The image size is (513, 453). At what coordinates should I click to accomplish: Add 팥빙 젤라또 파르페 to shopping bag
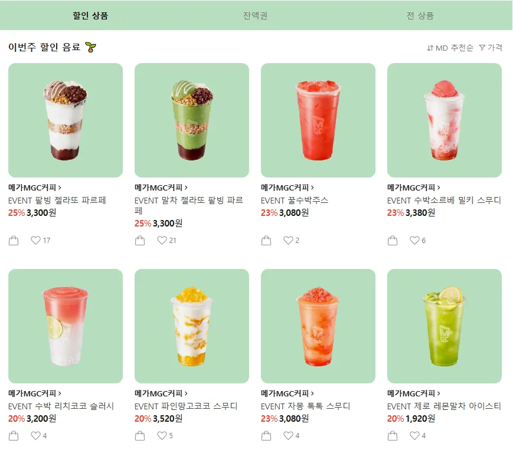pyautogui.click(x=14, y=241)
